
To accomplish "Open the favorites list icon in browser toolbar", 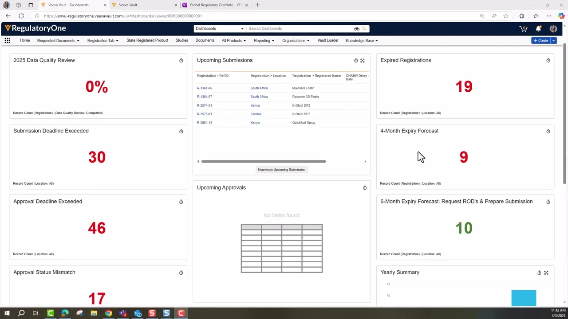I will click(x=536, y=16).
